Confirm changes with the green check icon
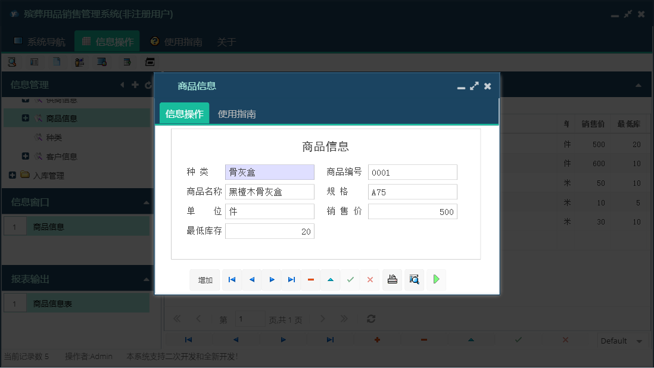 (x=350, y=279)
